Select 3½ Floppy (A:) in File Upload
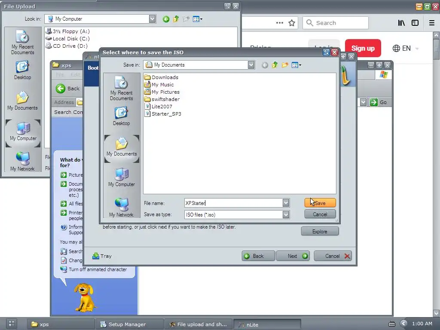This screenshot has height=330, width=440. point(67,31)
